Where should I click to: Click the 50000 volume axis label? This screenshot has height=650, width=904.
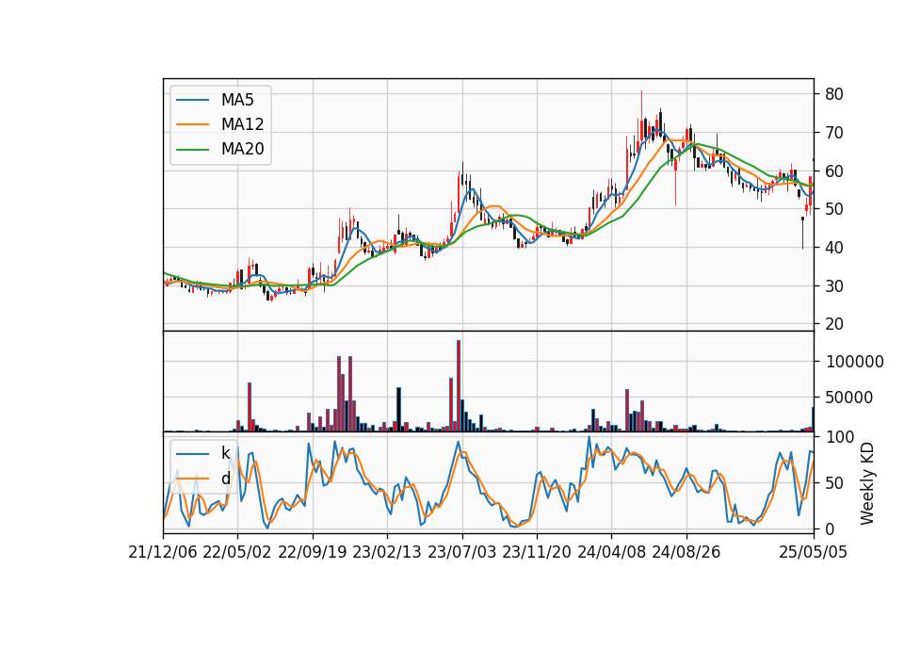(849, 398)
